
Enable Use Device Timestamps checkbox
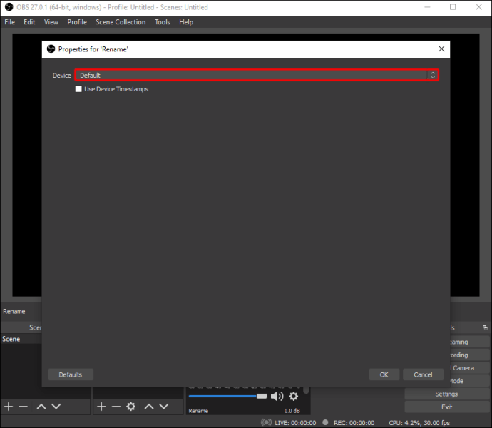tap(78, 89)
